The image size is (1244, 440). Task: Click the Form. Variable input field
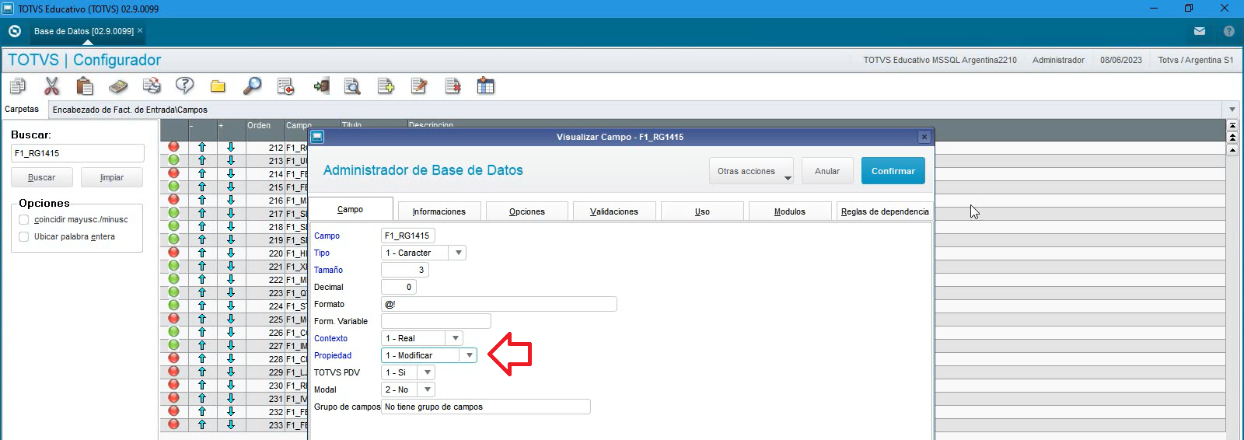(x=436, y=321)
